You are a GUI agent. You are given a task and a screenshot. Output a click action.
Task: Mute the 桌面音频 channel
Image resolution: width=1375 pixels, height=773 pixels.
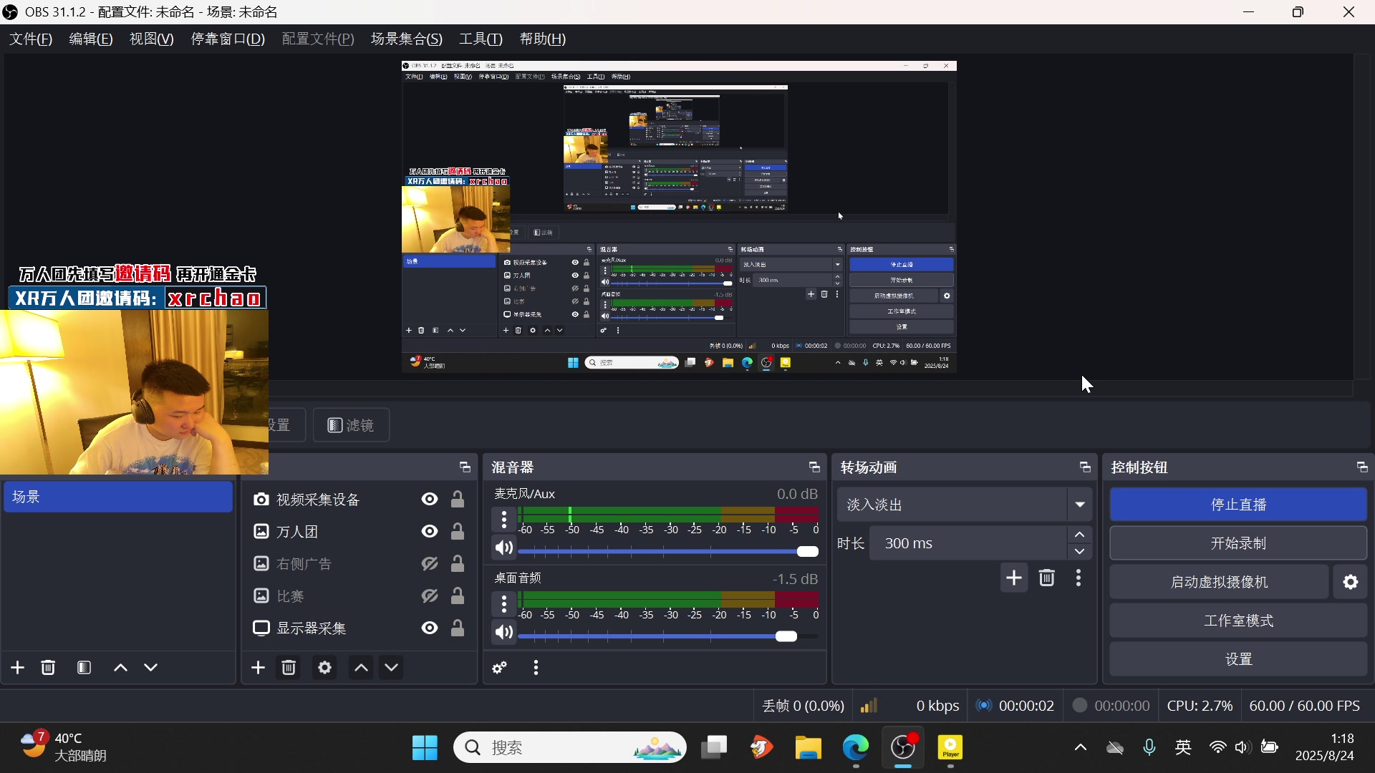(x=504, y=633)
